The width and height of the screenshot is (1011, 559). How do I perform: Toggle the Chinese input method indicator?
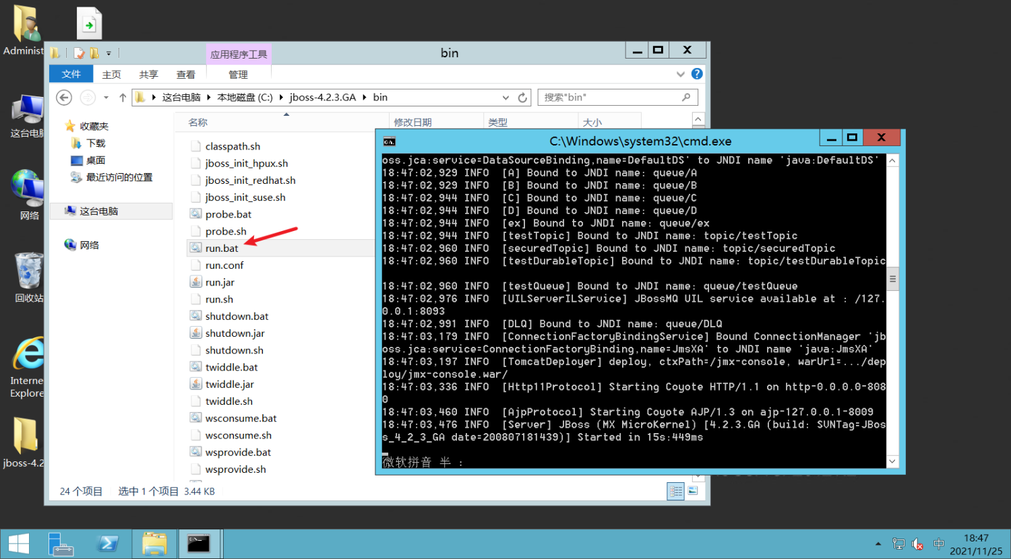click(938, 544)
